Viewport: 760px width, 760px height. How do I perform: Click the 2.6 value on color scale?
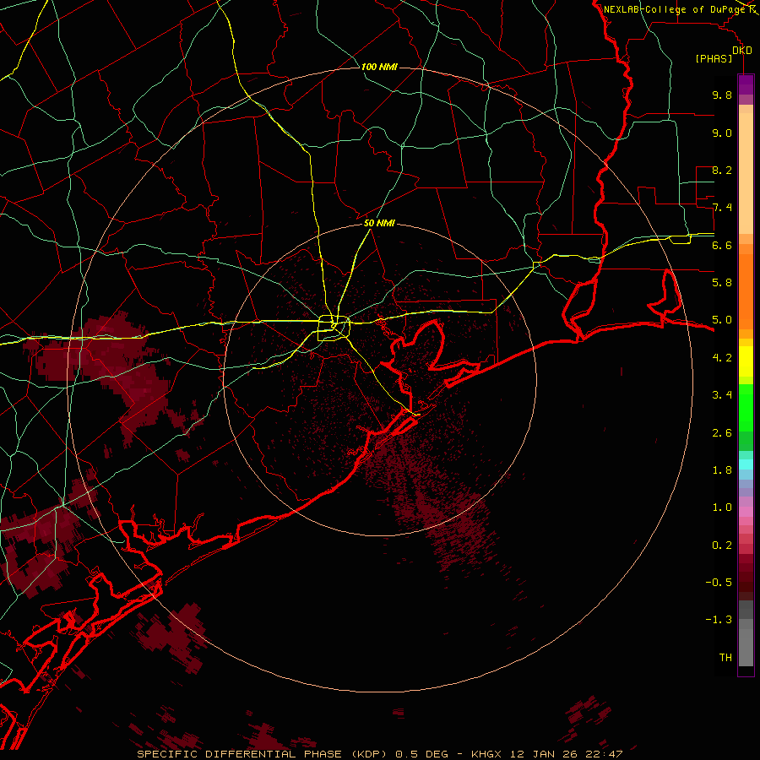click(722, 433)
